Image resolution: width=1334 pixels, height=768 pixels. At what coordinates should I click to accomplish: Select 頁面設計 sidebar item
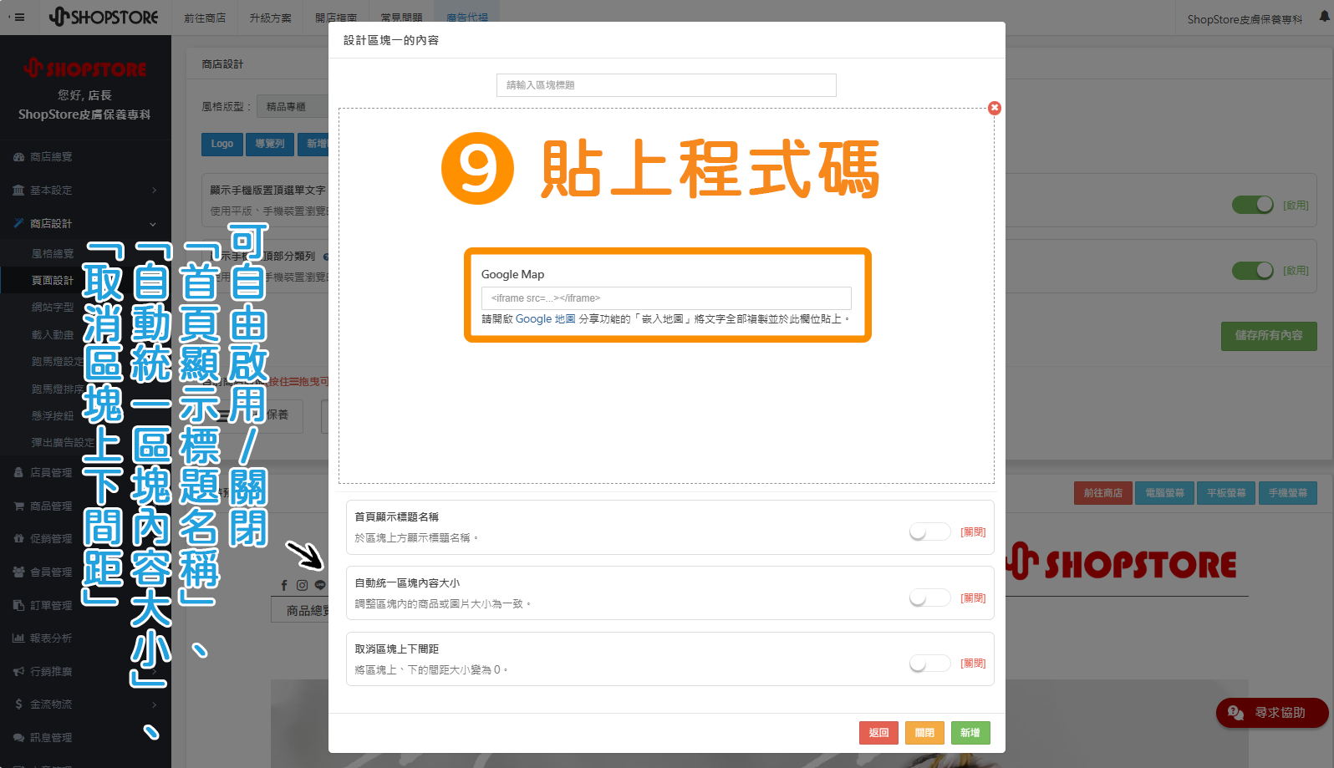[x=53, y=281]
